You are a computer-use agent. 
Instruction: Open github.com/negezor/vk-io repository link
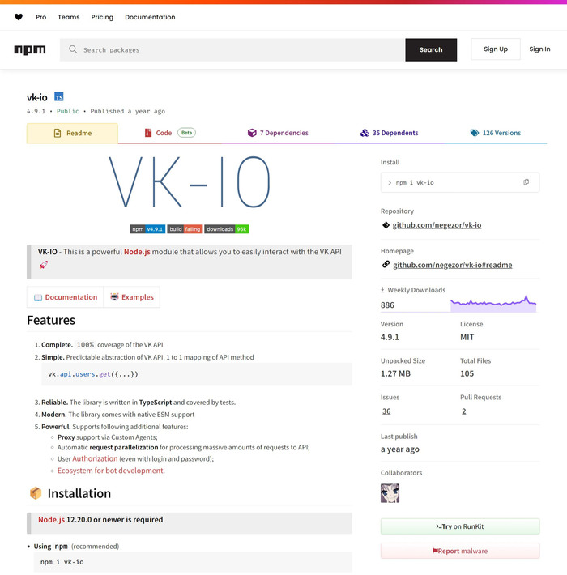(x=437, y=225)
